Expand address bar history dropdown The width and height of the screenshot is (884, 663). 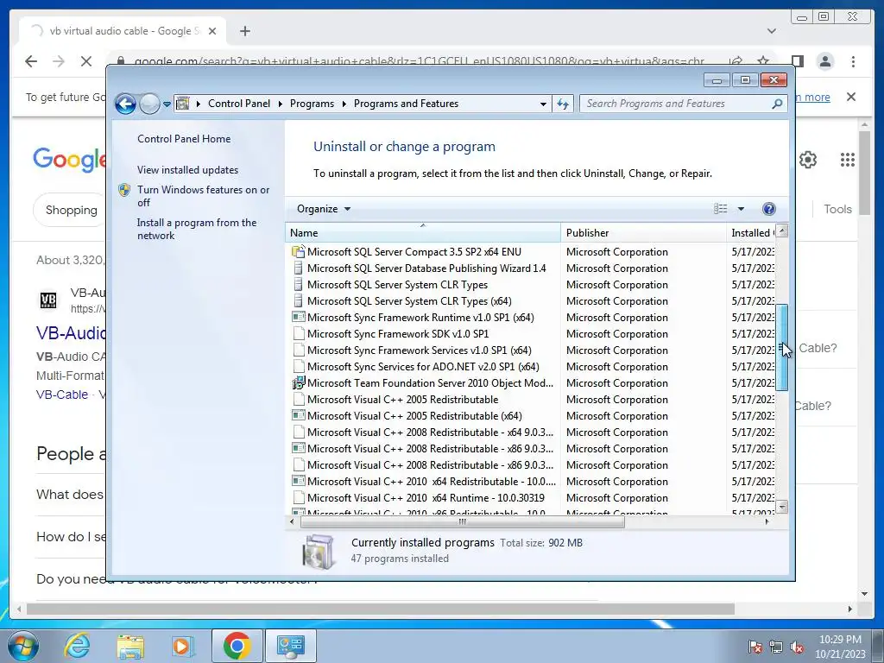tap(543, 104)
